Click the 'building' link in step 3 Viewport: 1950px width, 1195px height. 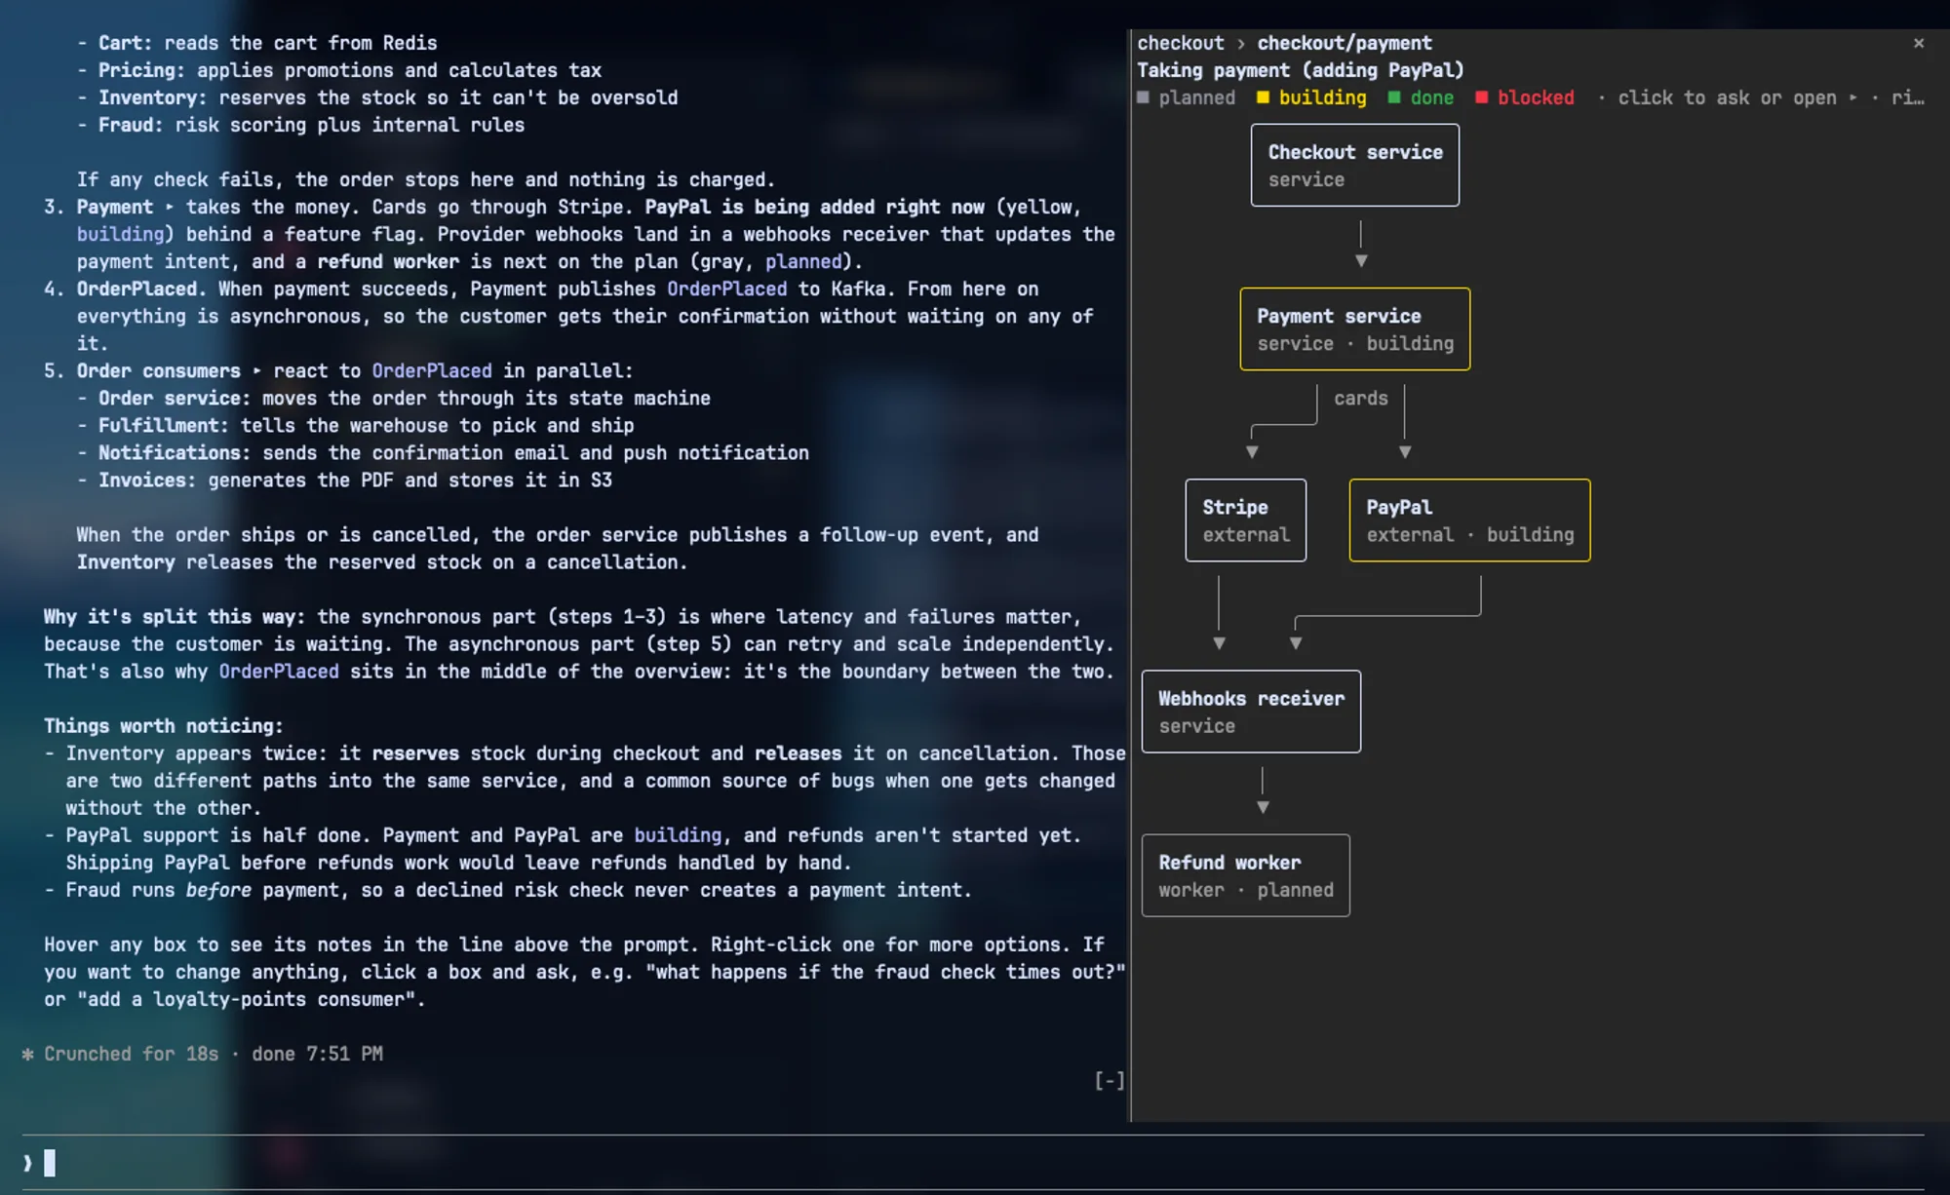pyautogui.click(x=120, y=234)
